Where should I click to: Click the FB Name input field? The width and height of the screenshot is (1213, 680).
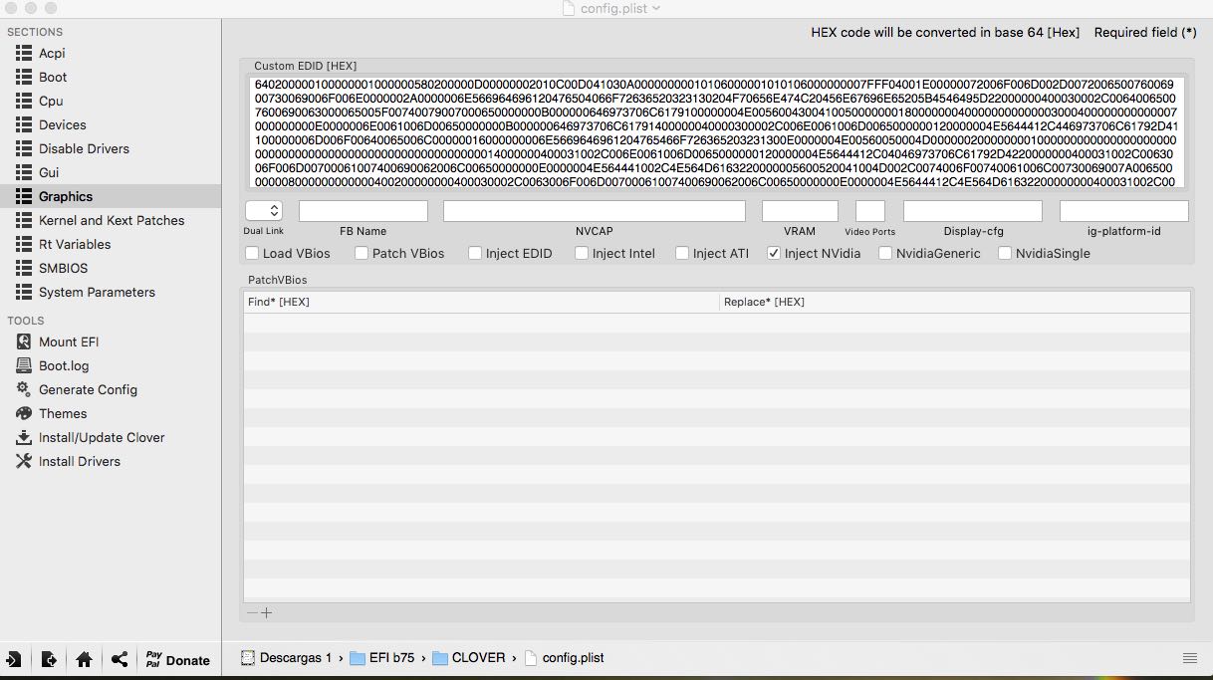coord(364,211)
